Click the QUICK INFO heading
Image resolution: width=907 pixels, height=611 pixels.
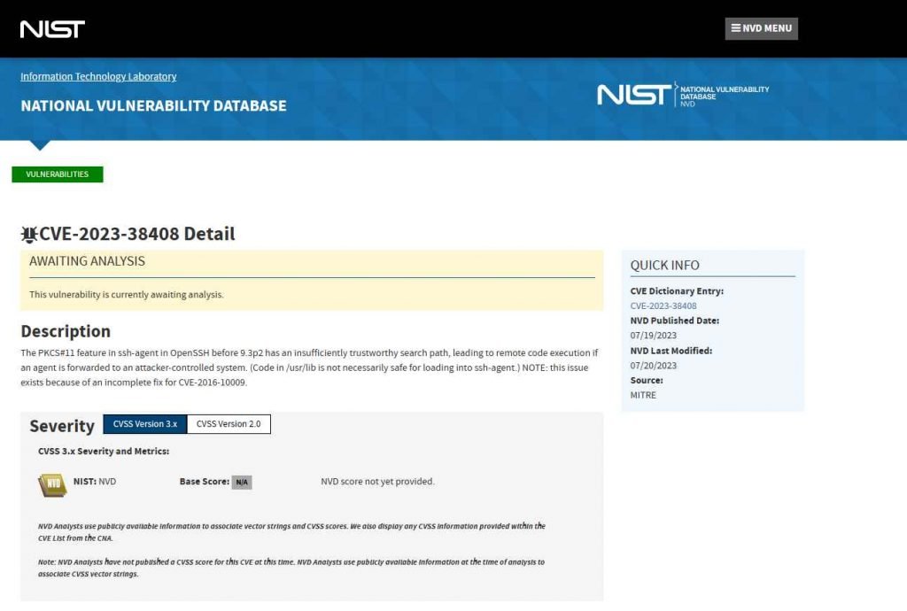[664, 266]
